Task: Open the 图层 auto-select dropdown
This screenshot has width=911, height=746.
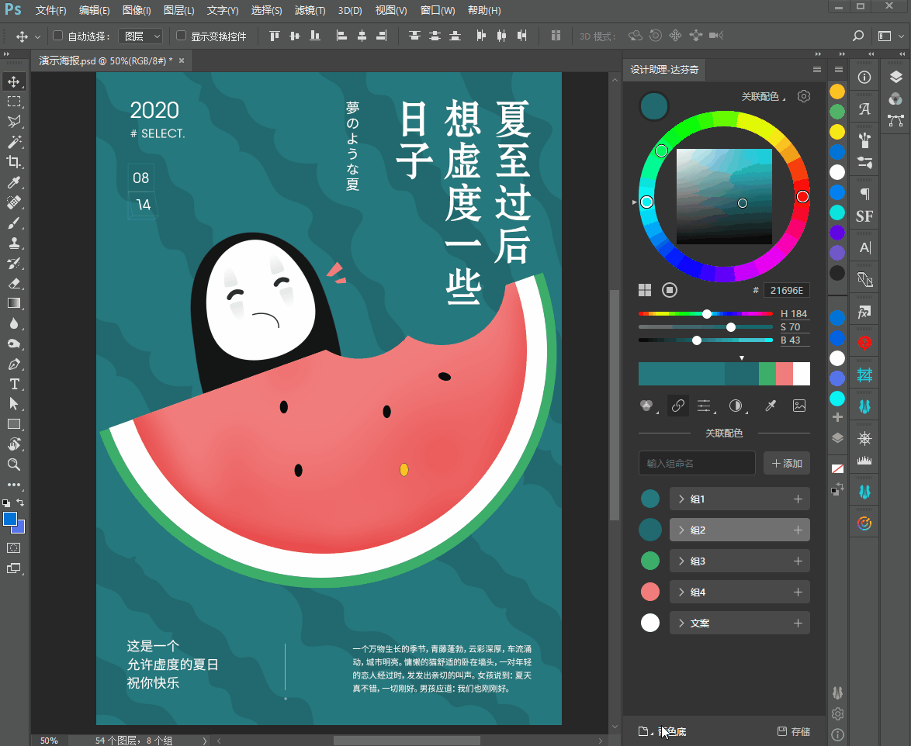Action: (x=140, y=36)
